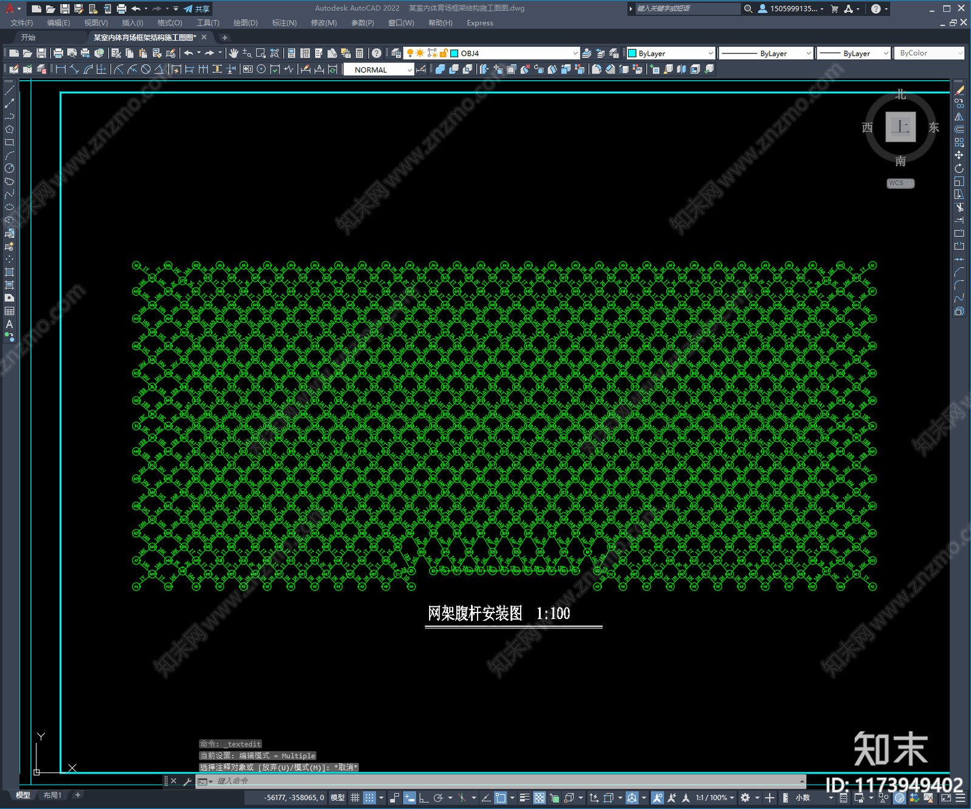
Task: Open the Layer Properties Manager icon
Action: pyautogui.click(x=396, y=53)
